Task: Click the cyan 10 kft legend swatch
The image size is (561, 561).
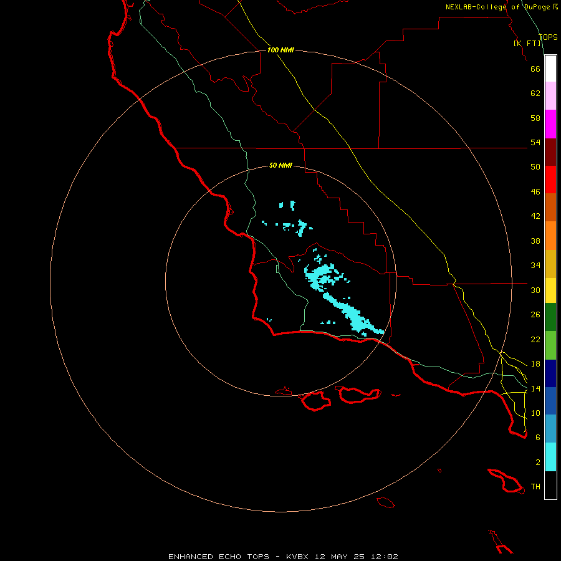Action: 550,457
